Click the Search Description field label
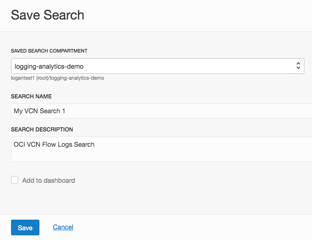 click(42, 129)
